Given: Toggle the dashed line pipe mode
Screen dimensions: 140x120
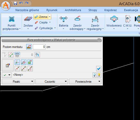Looking at the screenshot, I should click(x=11, y=55).
